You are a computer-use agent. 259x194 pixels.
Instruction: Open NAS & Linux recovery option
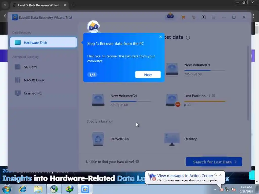[x=34, y=80]
